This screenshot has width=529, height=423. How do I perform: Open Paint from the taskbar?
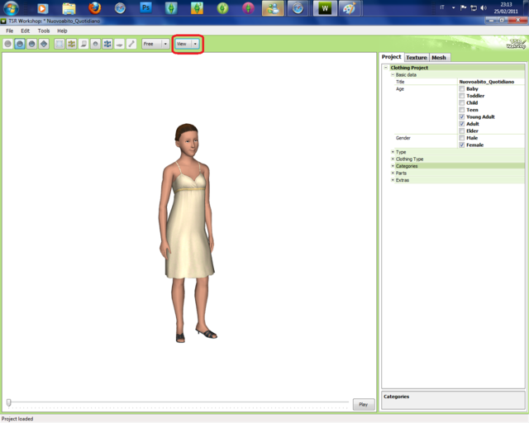tap(350, 8)
